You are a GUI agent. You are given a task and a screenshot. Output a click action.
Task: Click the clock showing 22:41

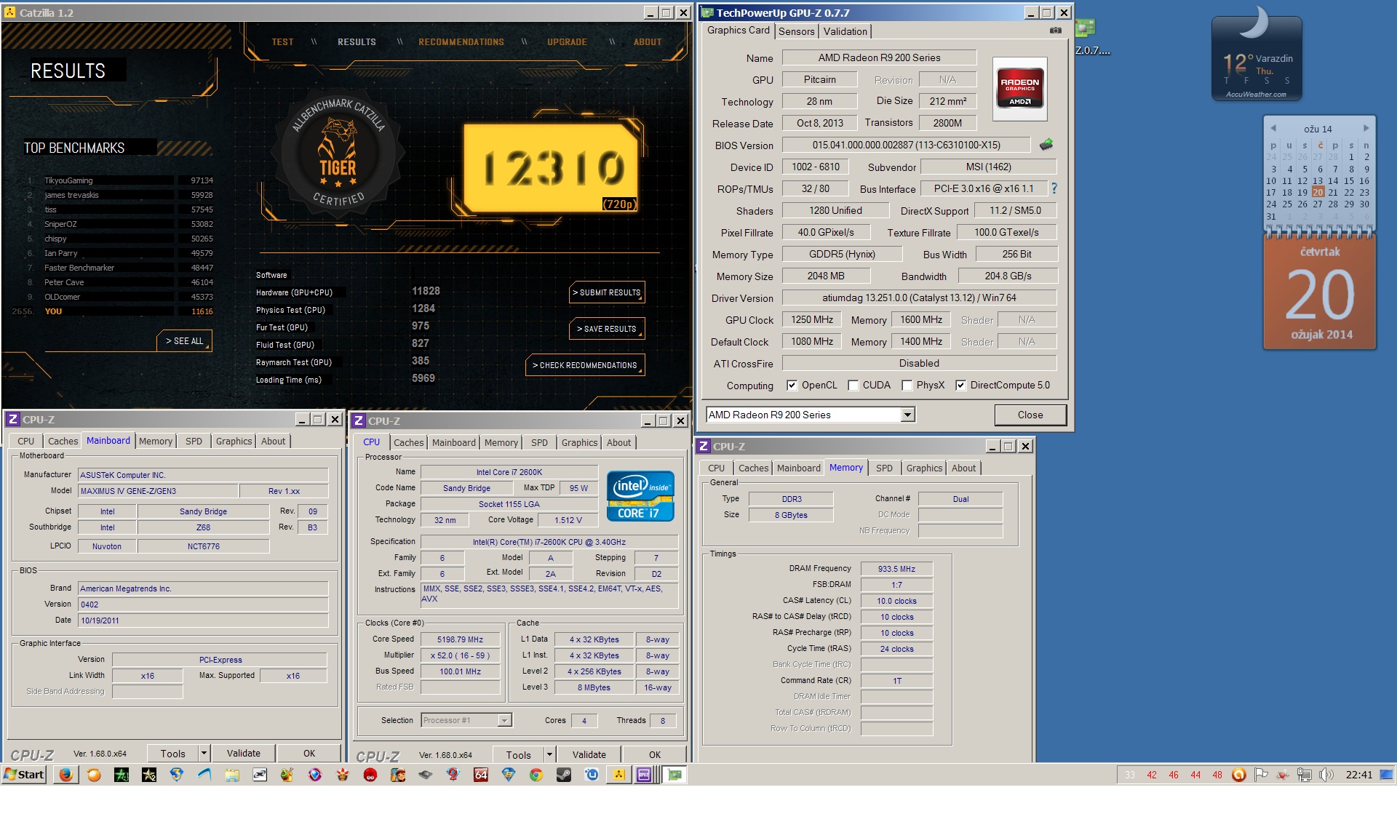point(1358,775)
